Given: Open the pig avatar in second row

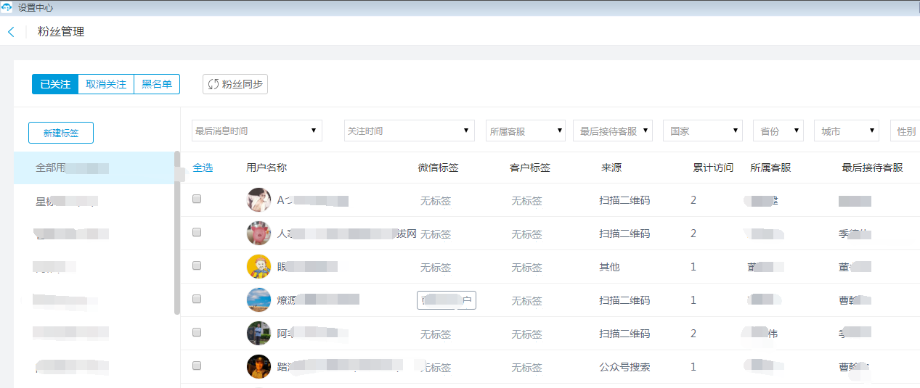Looking at the screenshot, I should [259, 234].
